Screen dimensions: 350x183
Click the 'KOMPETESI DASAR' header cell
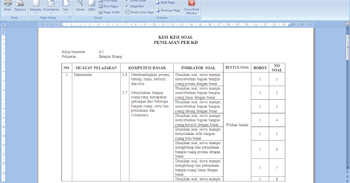click(x=147, y=68)
